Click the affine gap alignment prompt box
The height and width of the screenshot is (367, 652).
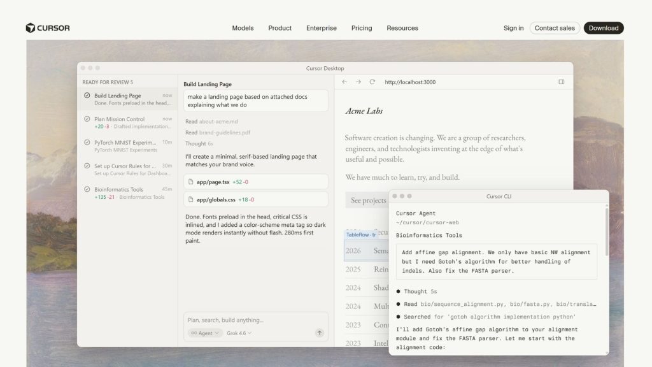[x=497, y=262]
